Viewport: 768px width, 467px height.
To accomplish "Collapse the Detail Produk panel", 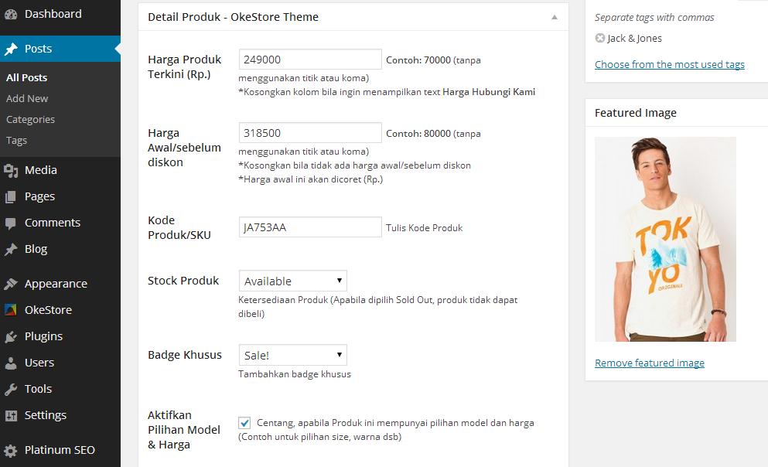I will point(554,17).
